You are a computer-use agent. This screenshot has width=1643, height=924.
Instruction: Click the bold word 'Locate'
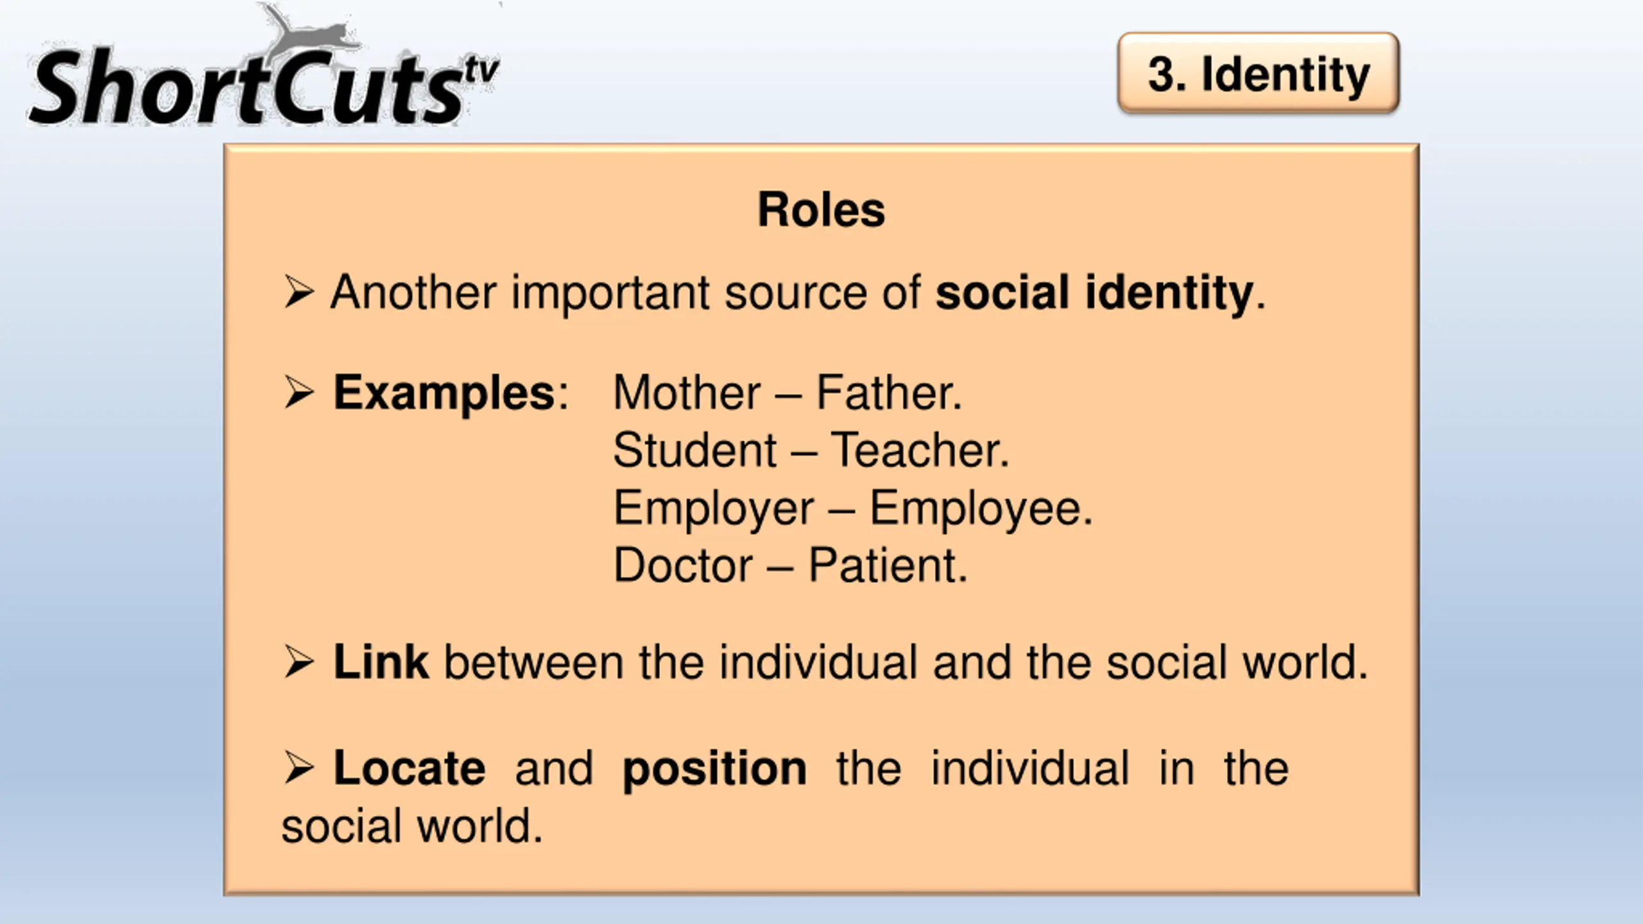(409, 768)
